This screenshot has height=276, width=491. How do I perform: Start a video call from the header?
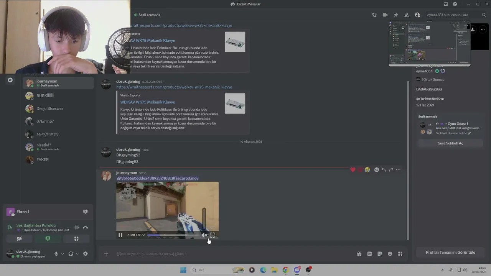(x=385, y=15)
